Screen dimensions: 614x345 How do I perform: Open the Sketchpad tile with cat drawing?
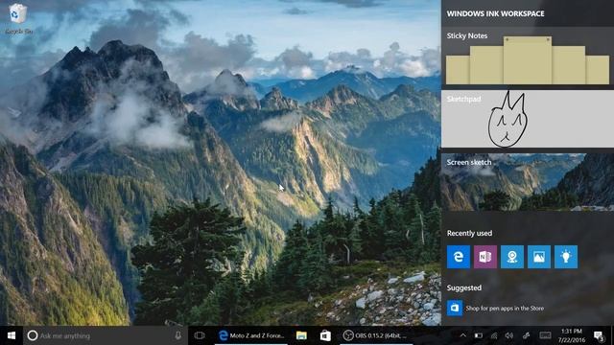pos(528,119)
